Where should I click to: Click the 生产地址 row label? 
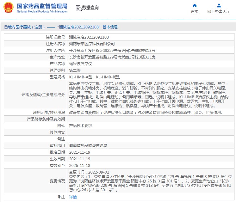click(57, 57)
